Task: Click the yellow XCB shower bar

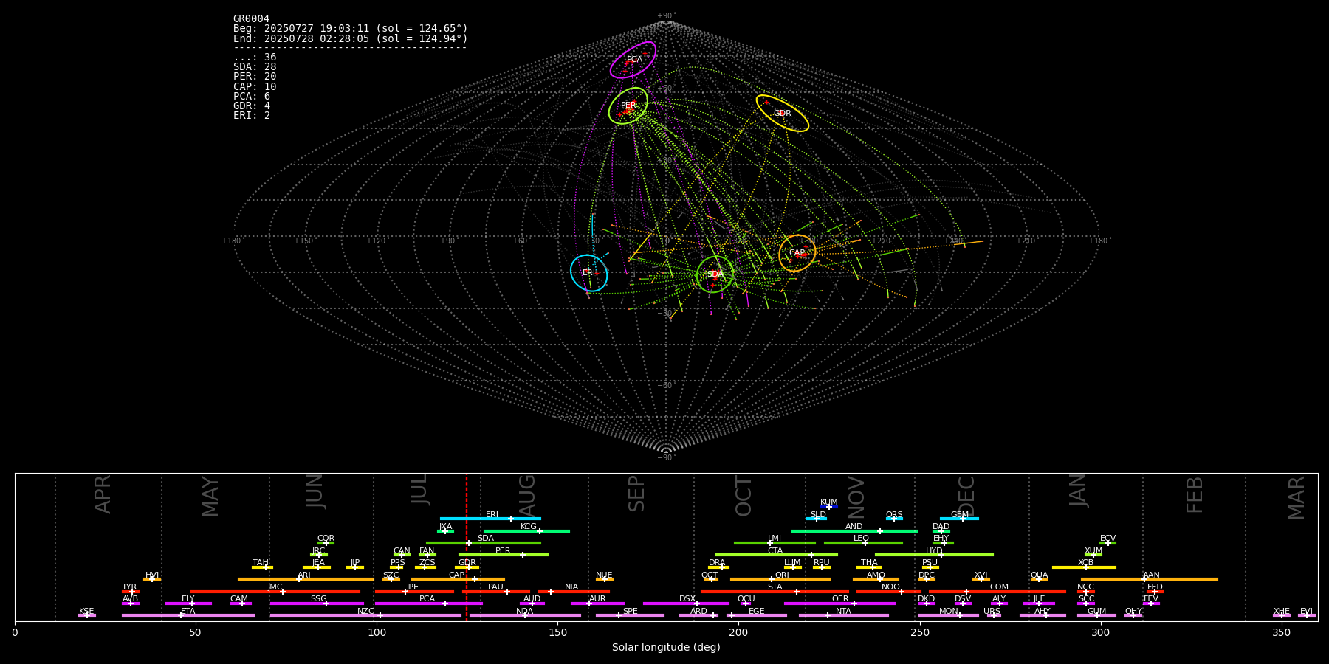Action: tap(1084, 567)
